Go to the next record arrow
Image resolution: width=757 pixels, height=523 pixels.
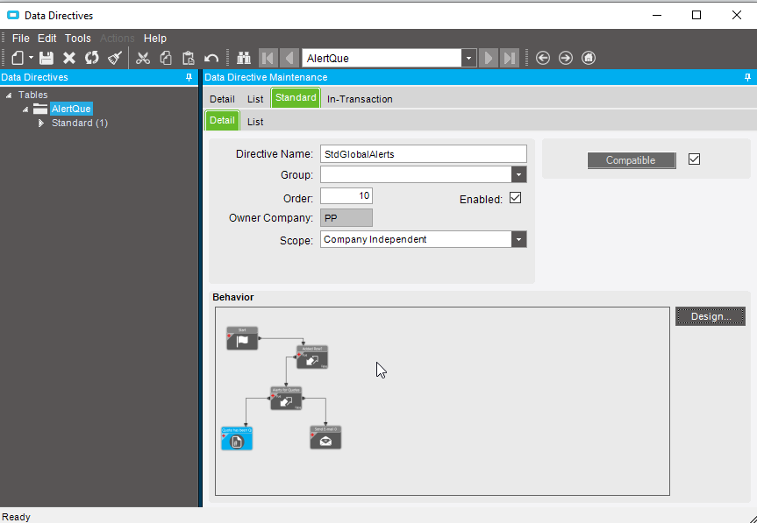[488, 59]
